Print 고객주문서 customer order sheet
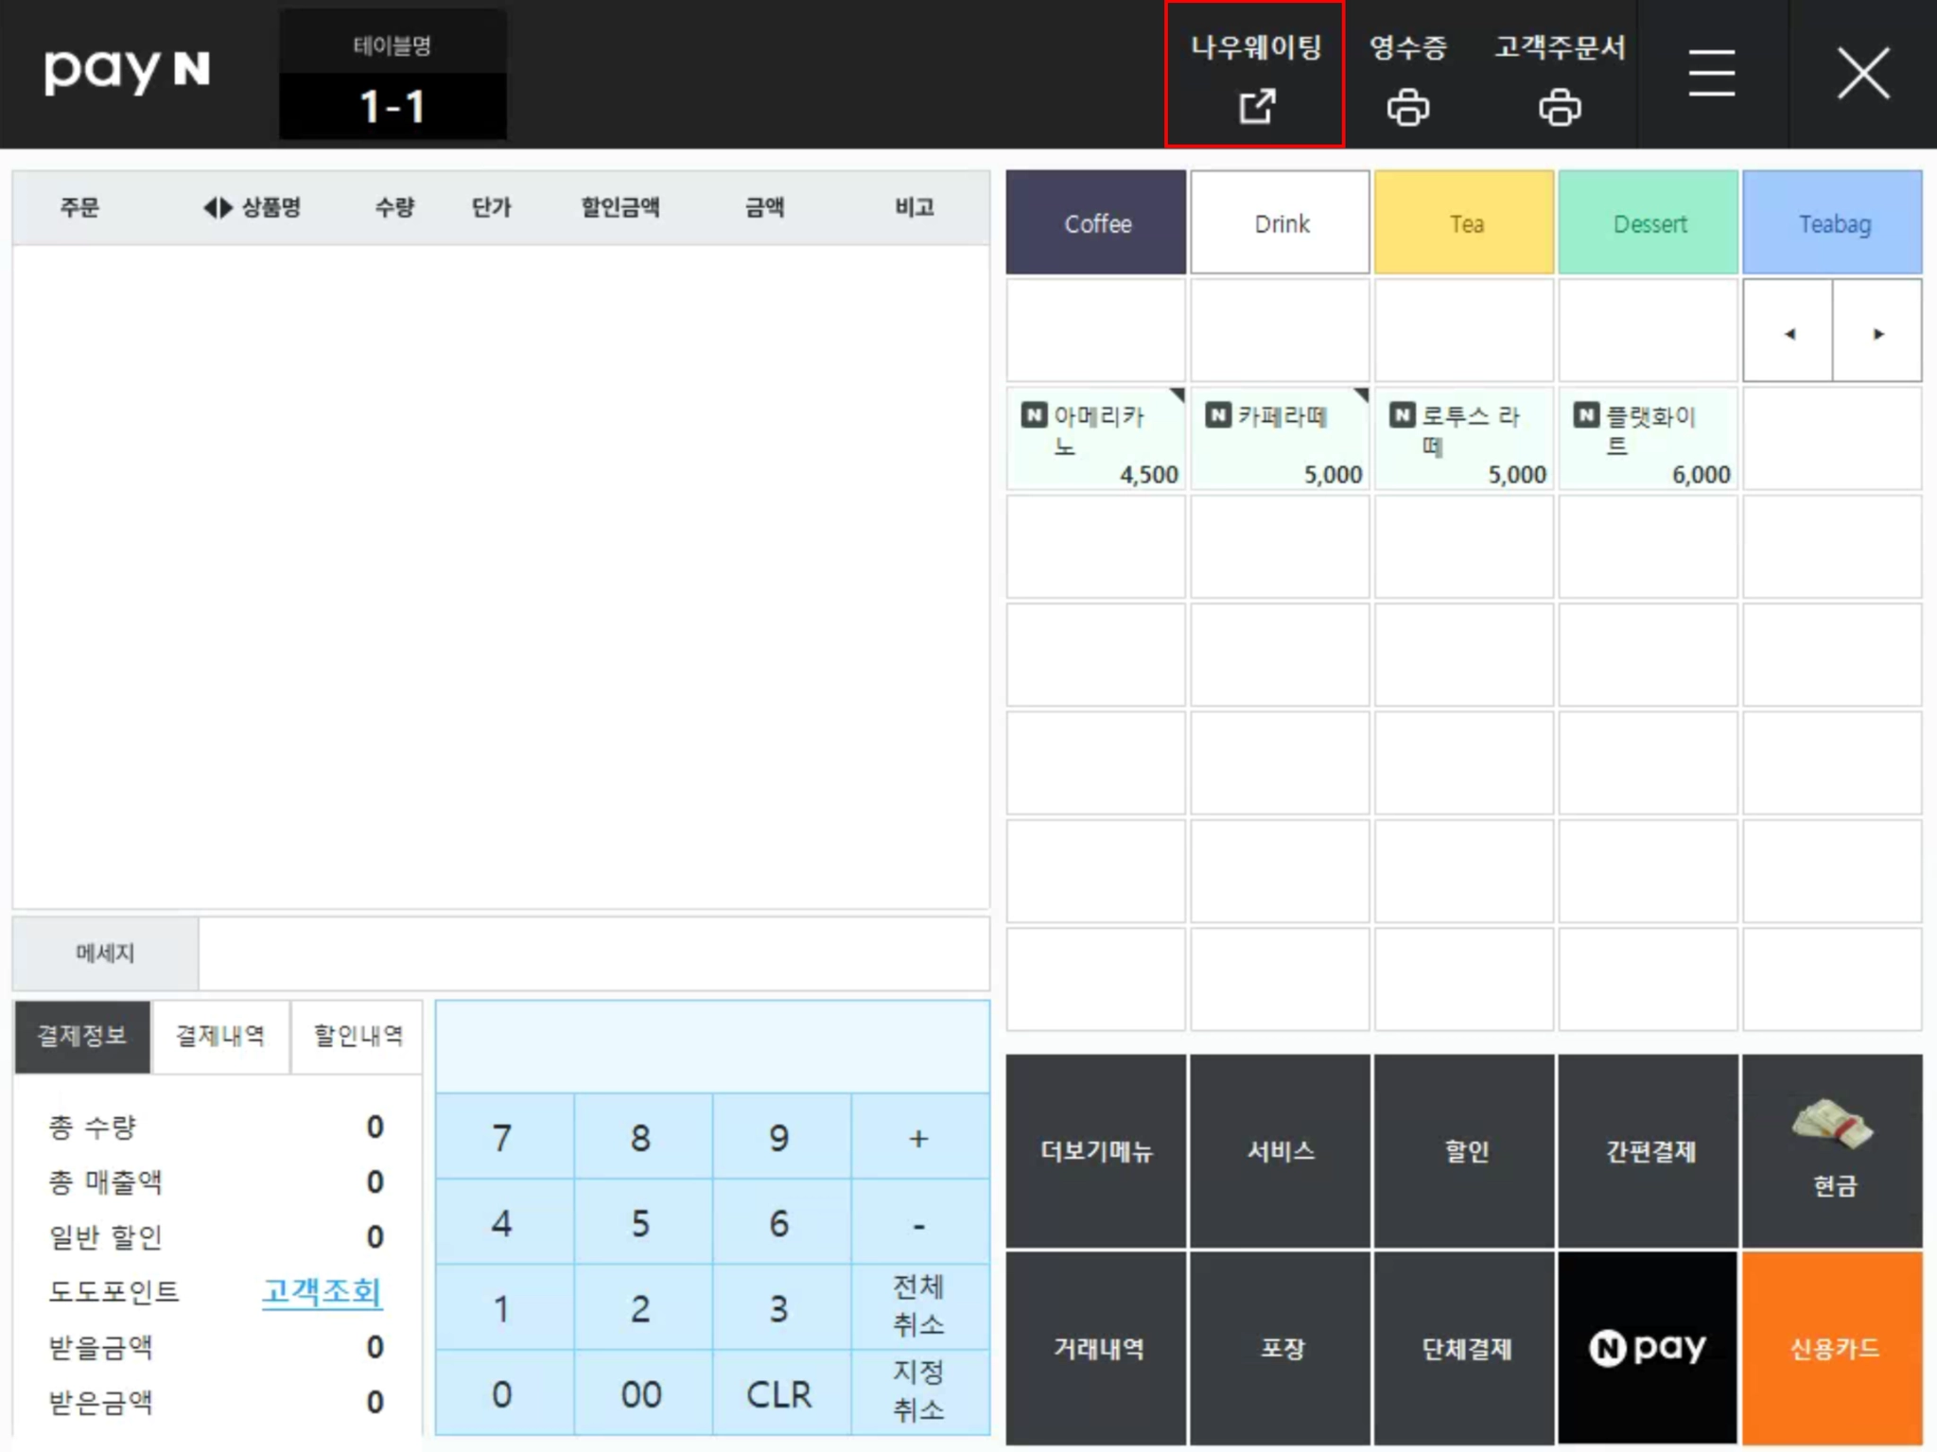The height and width of the screenshot is (1452, 1937). (1559, 107)
